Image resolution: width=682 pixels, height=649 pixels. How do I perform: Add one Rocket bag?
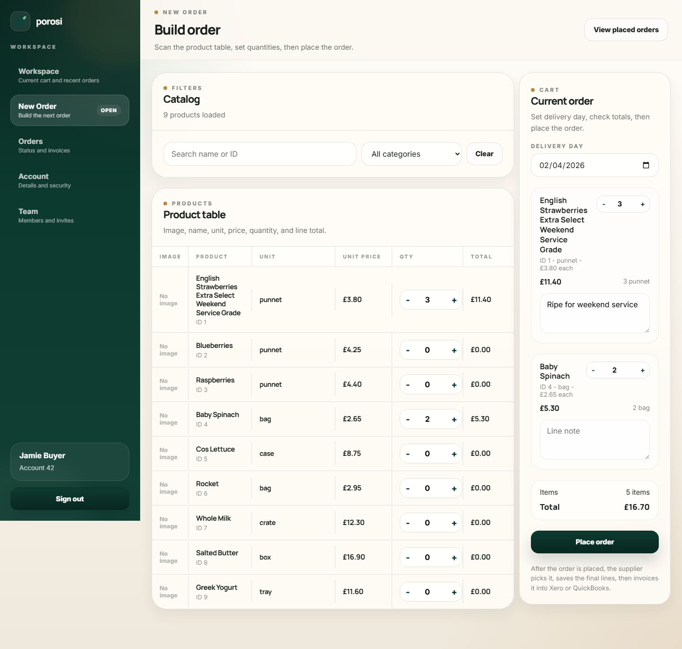click(454, 489)
